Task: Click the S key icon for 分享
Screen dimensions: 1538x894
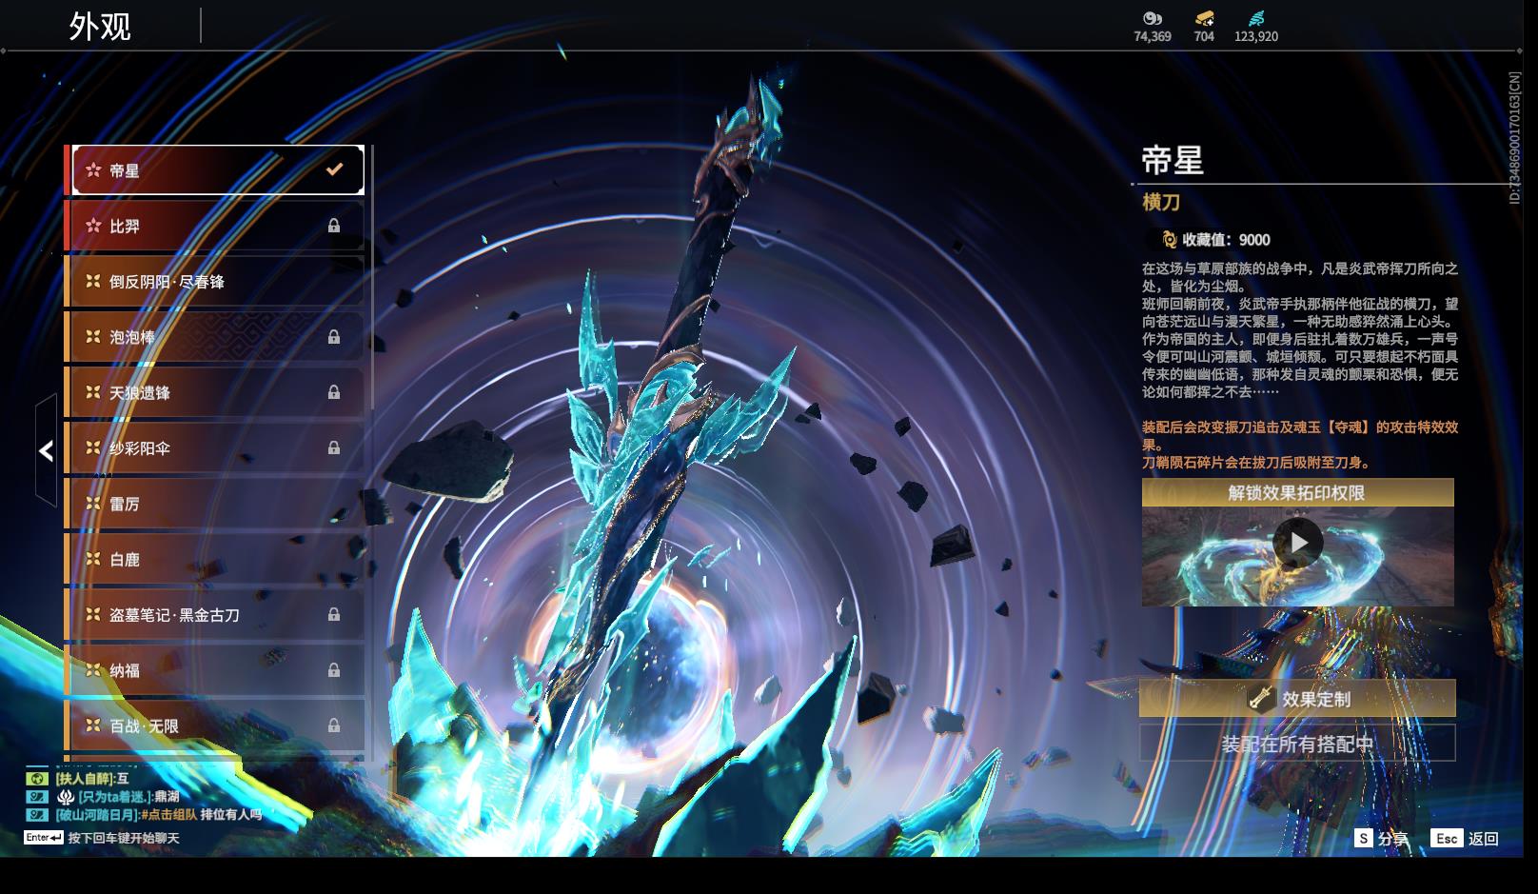Action: (1364, 838)
